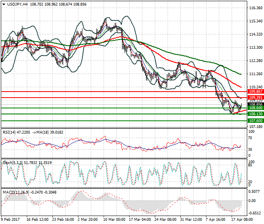Click the 108.600 green support price label

coord(255,108)
